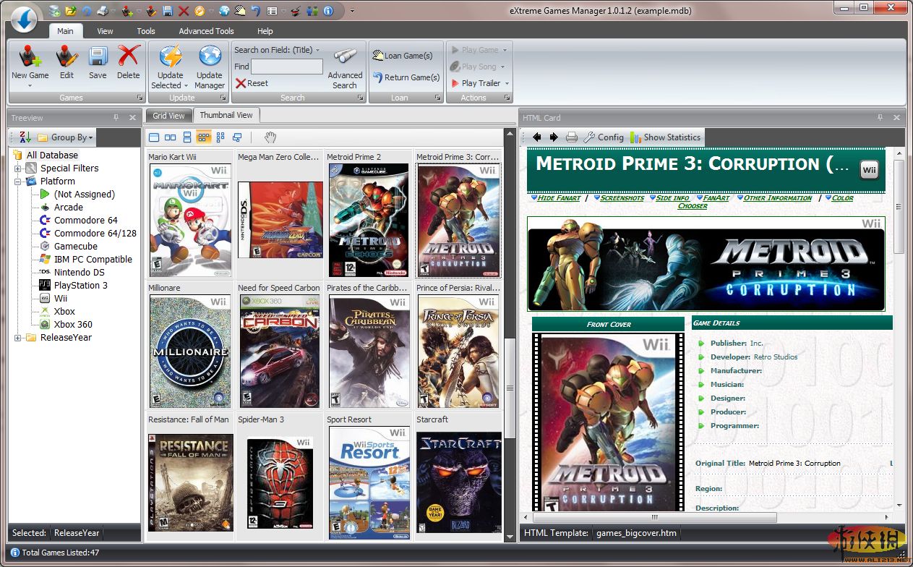913x567 pixels.
Task: Click quick-access two people icon
Action: [x=312, y=11]
